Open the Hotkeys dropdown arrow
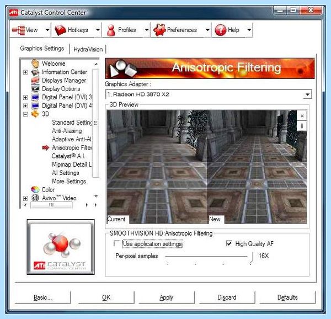Image resolution: width=331 pixels, height=319 pixels. (98, 30)
